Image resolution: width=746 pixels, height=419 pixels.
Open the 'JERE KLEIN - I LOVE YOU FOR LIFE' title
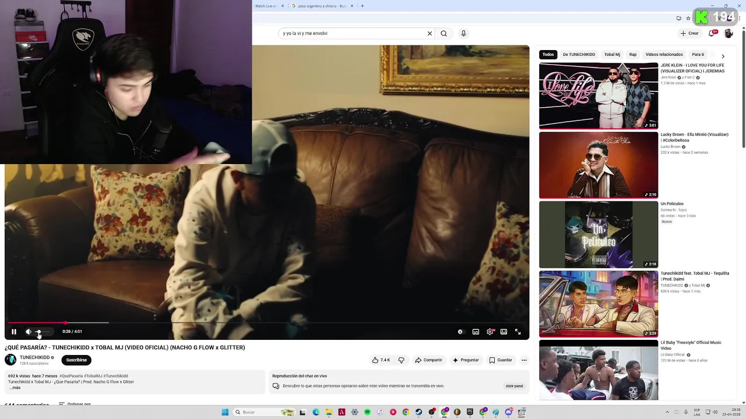pyautogui.click(x=692, y=68)
